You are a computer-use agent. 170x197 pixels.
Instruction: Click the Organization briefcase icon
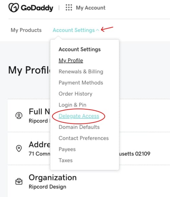click(19, 181)
